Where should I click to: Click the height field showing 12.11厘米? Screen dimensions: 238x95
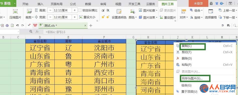coord(62,10)
